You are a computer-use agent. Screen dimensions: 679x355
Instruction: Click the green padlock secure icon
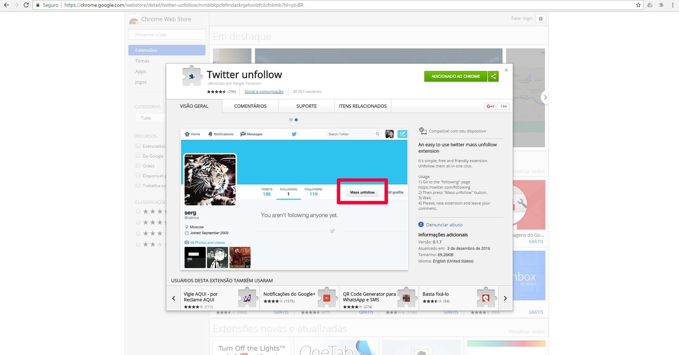coord(38,5)
